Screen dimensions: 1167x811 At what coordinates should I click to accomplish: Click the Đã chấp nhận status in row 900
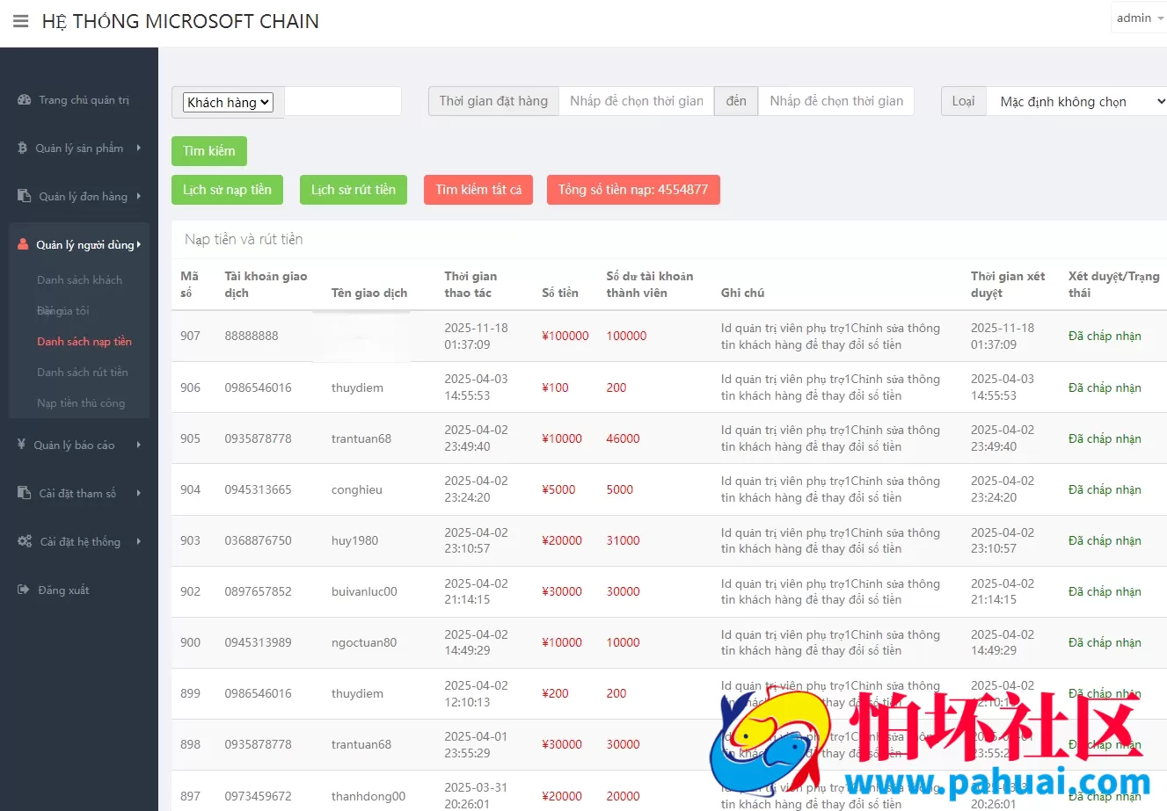[1105, 642]
